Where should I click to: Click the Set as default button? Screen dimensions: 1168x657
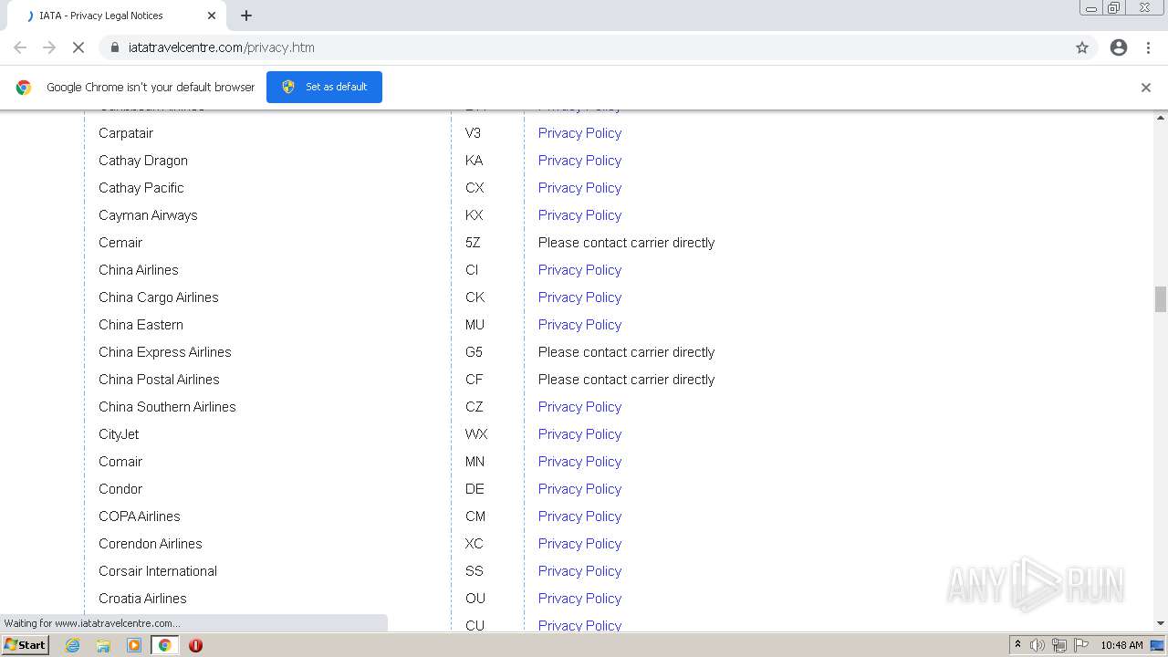[324, 87]
